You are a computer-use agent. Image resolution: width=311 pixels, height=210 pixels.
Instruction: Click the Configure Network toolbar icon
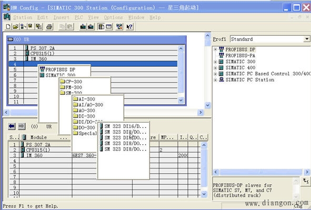(119, 26)
